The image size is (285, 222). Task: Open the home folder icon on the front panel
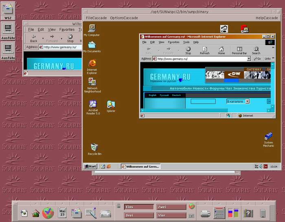[35, 213]
